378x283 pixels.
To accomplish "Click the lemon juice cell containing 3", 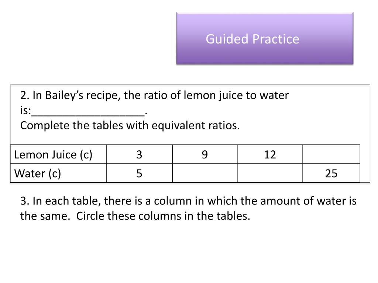I will pos(139,154).
